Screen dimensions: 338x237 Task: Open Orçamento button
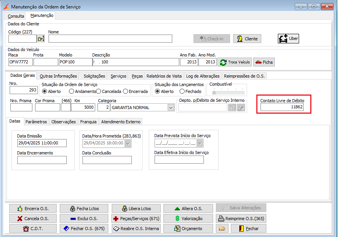tap(188, 229)
